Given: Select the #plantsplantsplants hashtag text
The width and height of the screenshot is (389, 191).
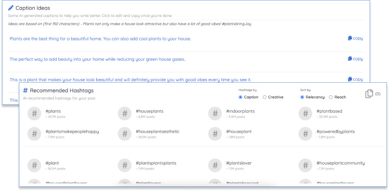Looking at the screenshot, I should click(x=156, y=163).
